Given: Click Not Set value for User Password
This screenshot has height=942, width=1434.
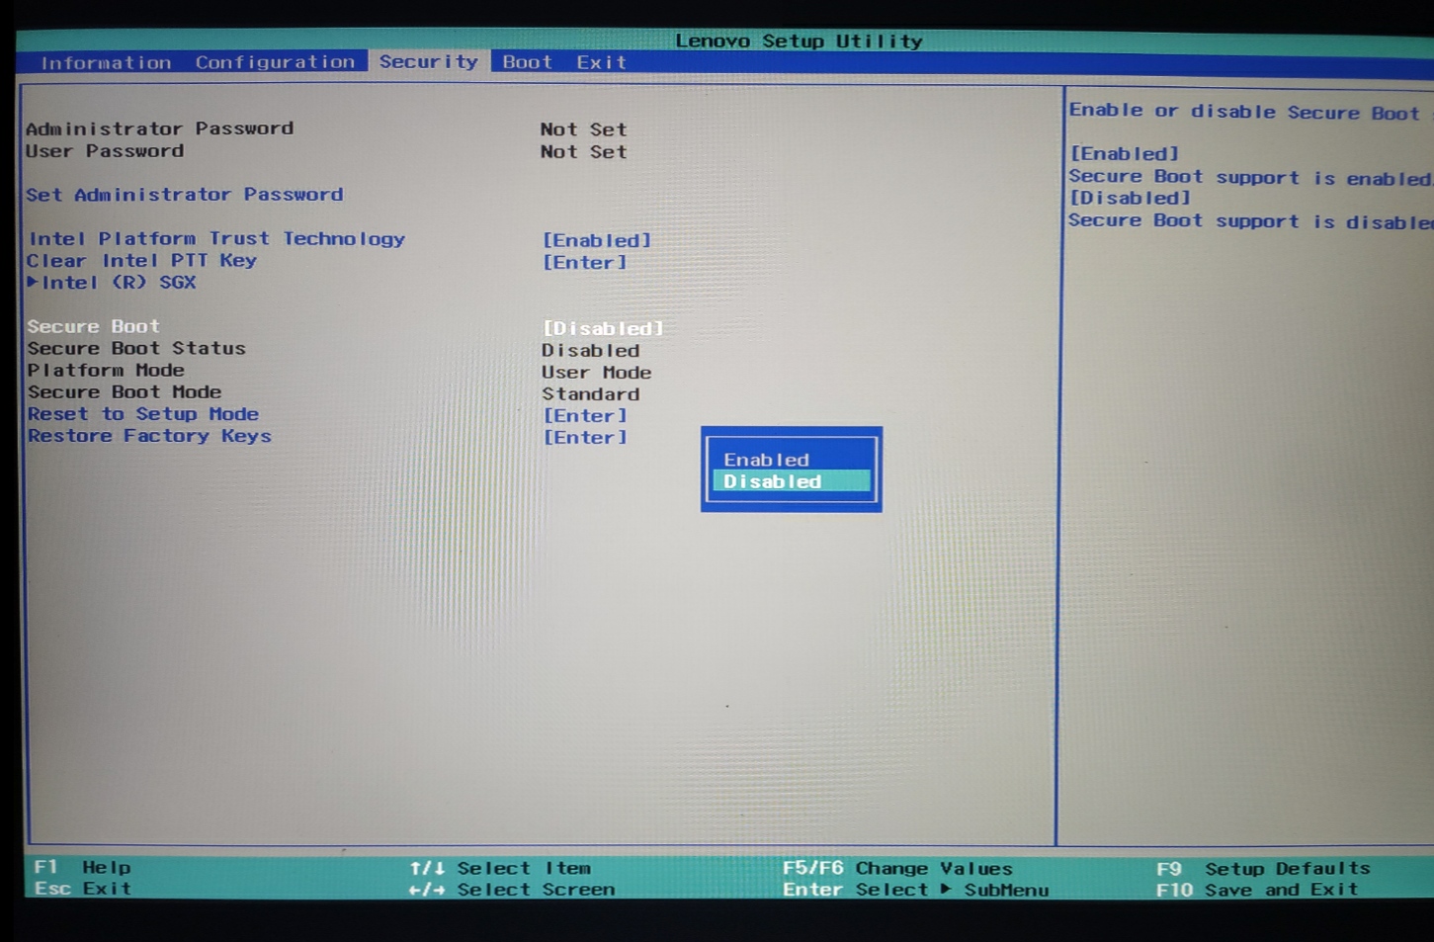Looking at the screenshot, I should 583,152.
